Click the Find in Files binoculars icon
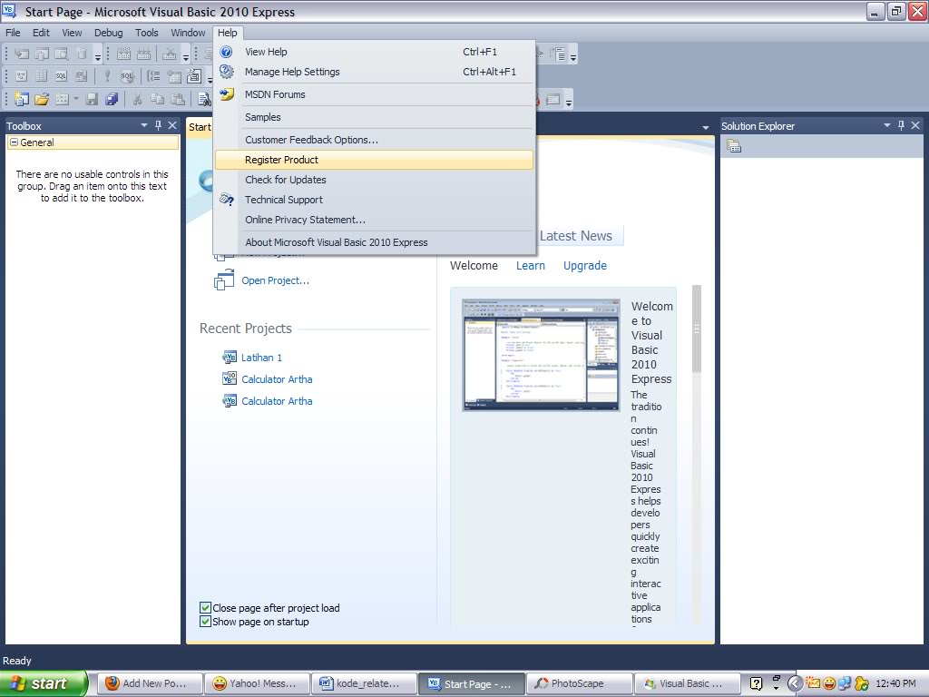The width and height of the screenshot is (929, 697). click(x=204, y=99)
